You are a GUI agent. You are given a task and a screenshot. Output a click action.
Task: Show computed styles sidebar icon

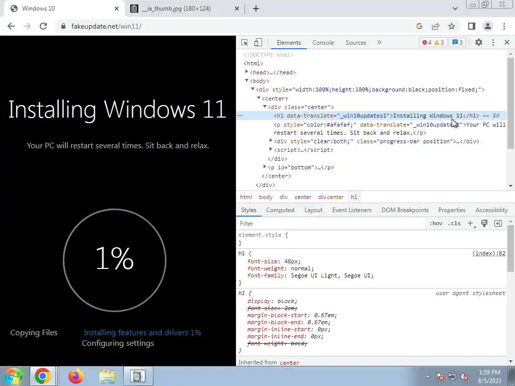click(498, 224)
